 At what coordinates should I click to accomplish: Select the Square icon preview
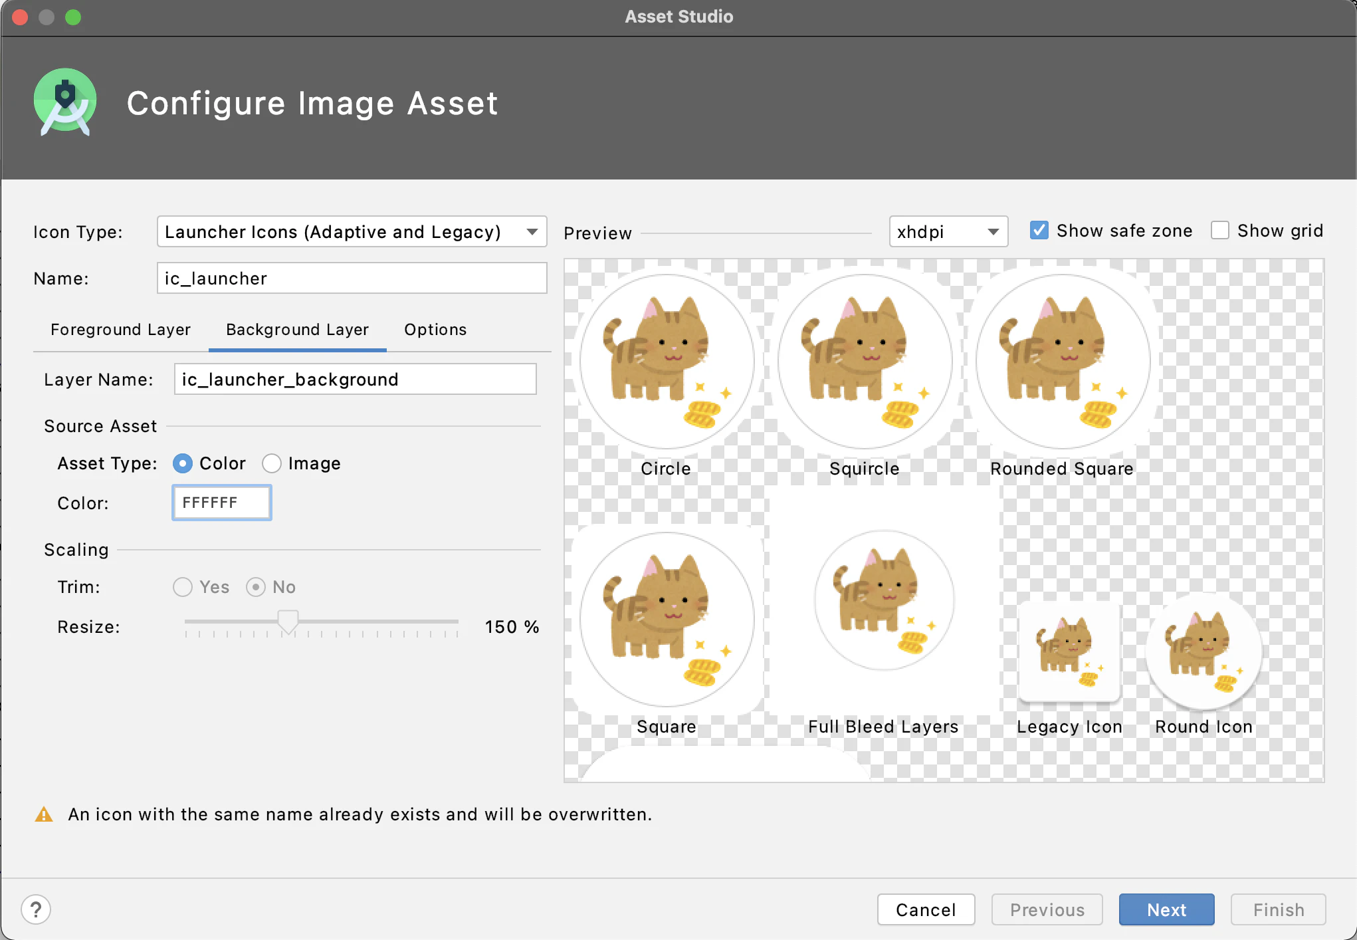click(x=667, y=619)
